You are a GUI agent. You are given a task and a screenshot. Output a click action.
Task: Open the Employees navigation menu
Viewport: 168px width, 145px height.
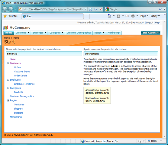39,33
